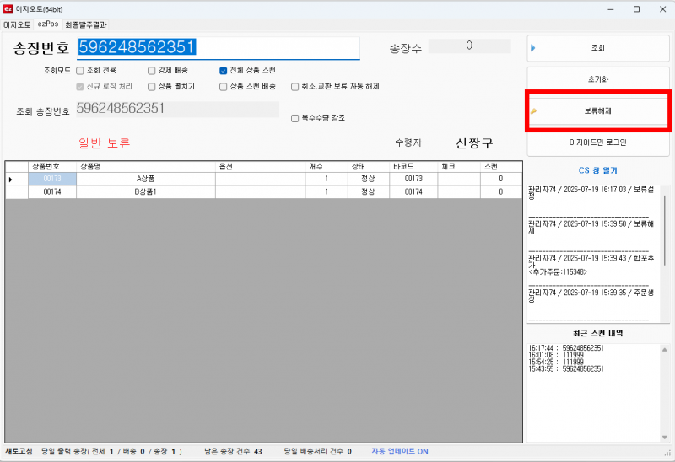Click 자동 업데이트 ON in status bar
The height and width of the screenshot is (462, 675).
[400, 451]
